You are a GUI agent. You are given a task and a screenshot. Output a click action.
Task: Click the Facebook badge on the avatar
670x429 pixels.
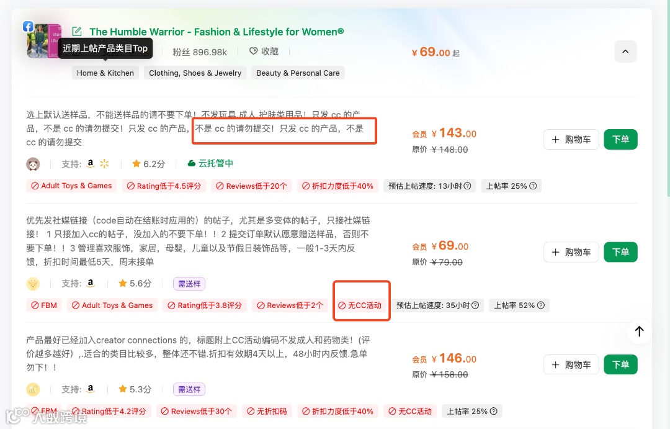28,27
